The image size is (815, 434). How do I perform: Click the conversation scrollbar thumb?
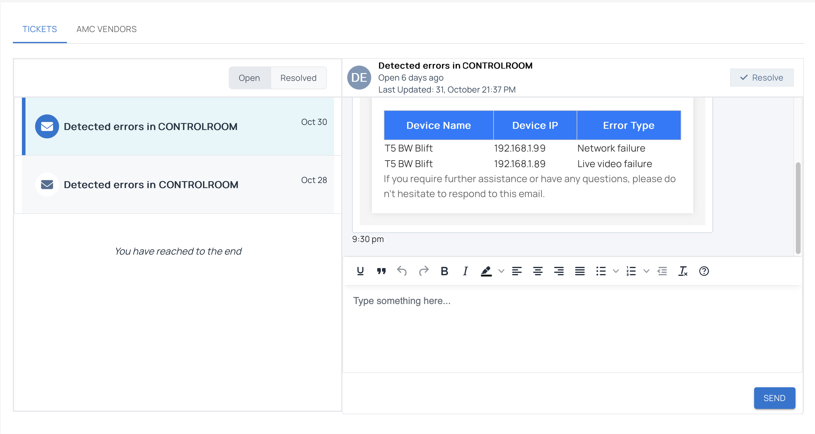pyautogui.click(x=798, y=208)
